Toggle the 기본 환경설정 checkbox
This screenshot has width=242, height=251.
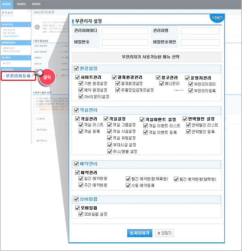(81, 84)
